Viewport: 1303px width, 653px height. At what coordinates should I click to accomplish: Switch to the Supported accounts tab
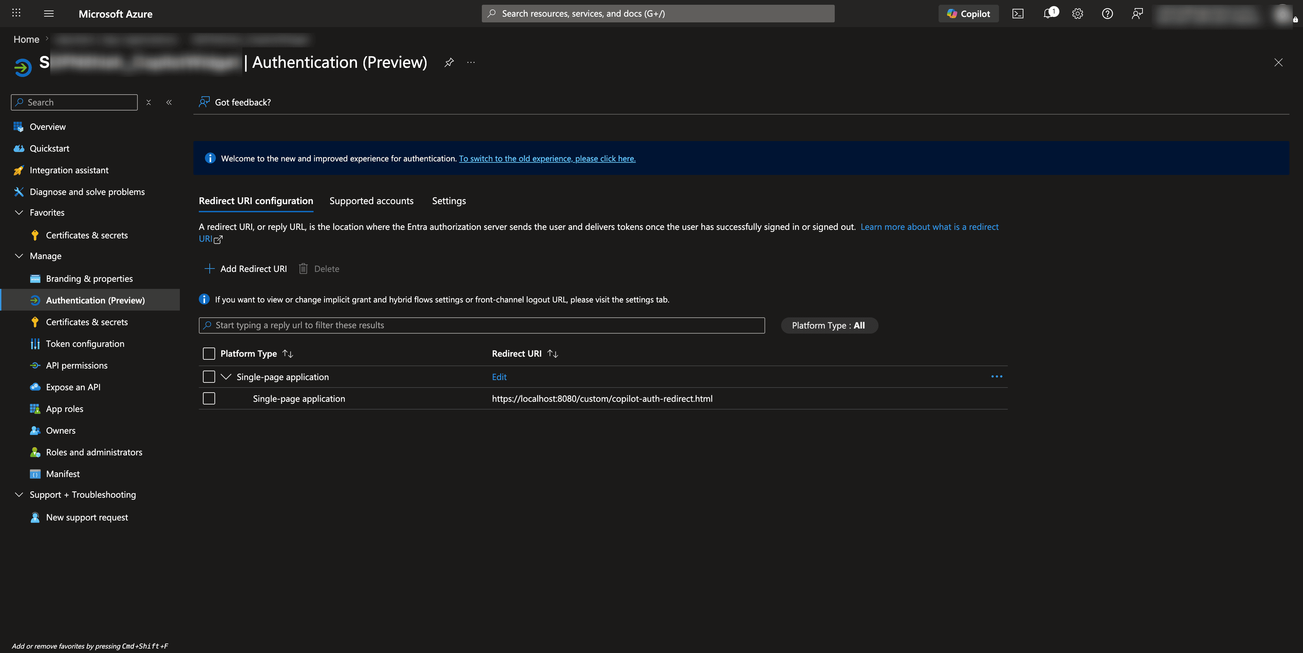(371, 201)
